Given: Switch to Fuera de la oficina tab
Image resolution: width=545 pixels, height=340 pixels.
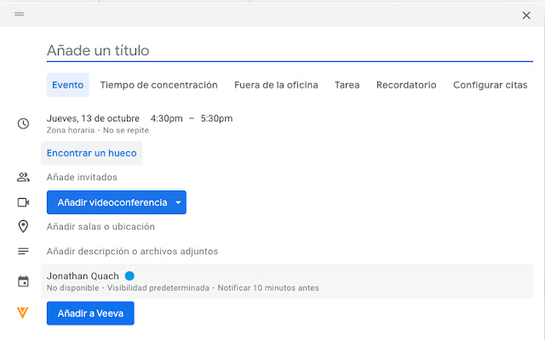Looking at the screenshot, I should click(276, 85).
